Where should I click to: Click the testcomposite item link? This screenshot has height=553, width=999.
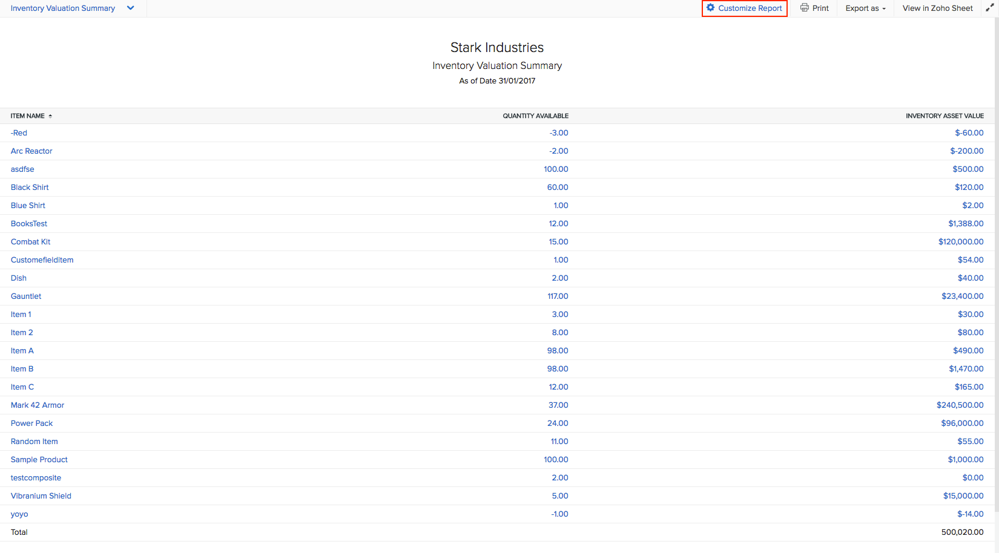[x=36, y=478]
